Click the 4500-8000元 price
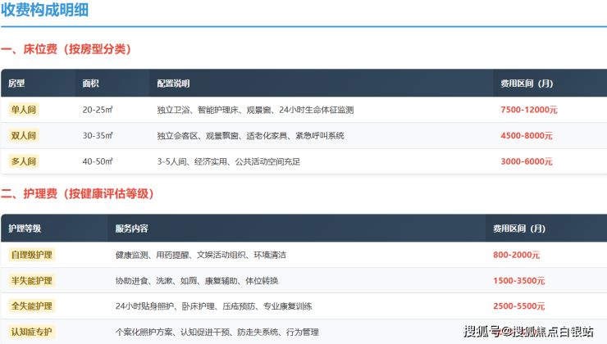607x344 pixels. click(x=527, y=136)
